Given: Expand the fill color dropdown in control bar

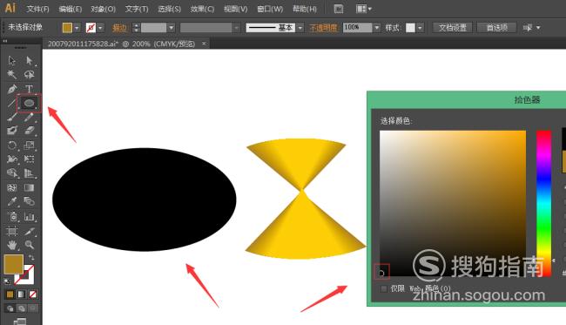Looking at the screenshot, I should coord(77,28).
